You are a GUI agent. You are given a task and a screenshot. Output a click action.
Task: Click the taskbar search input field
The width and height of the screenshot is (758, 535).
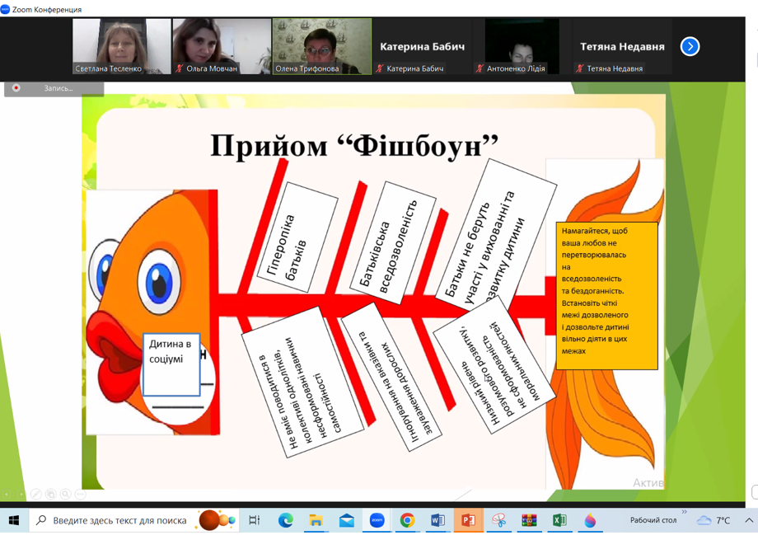[x=119, y=520]
